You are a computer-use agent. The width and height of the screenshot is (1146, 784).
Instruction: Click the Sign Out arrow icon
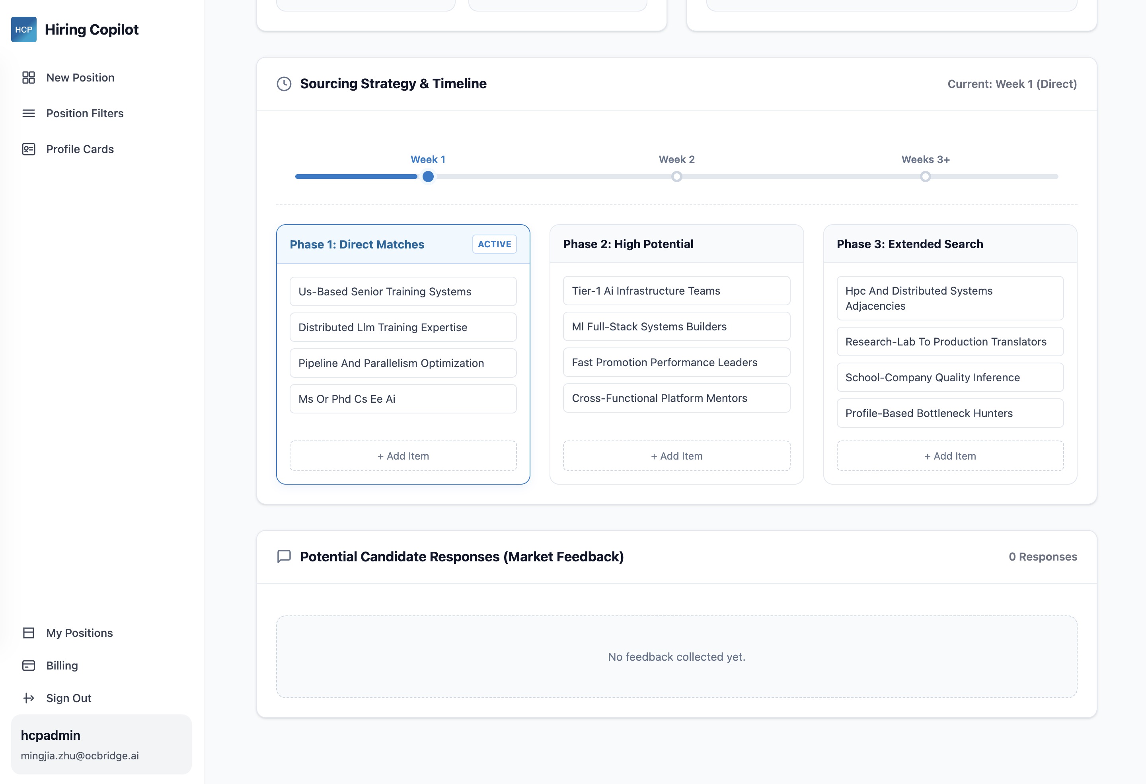pos(28,698)
